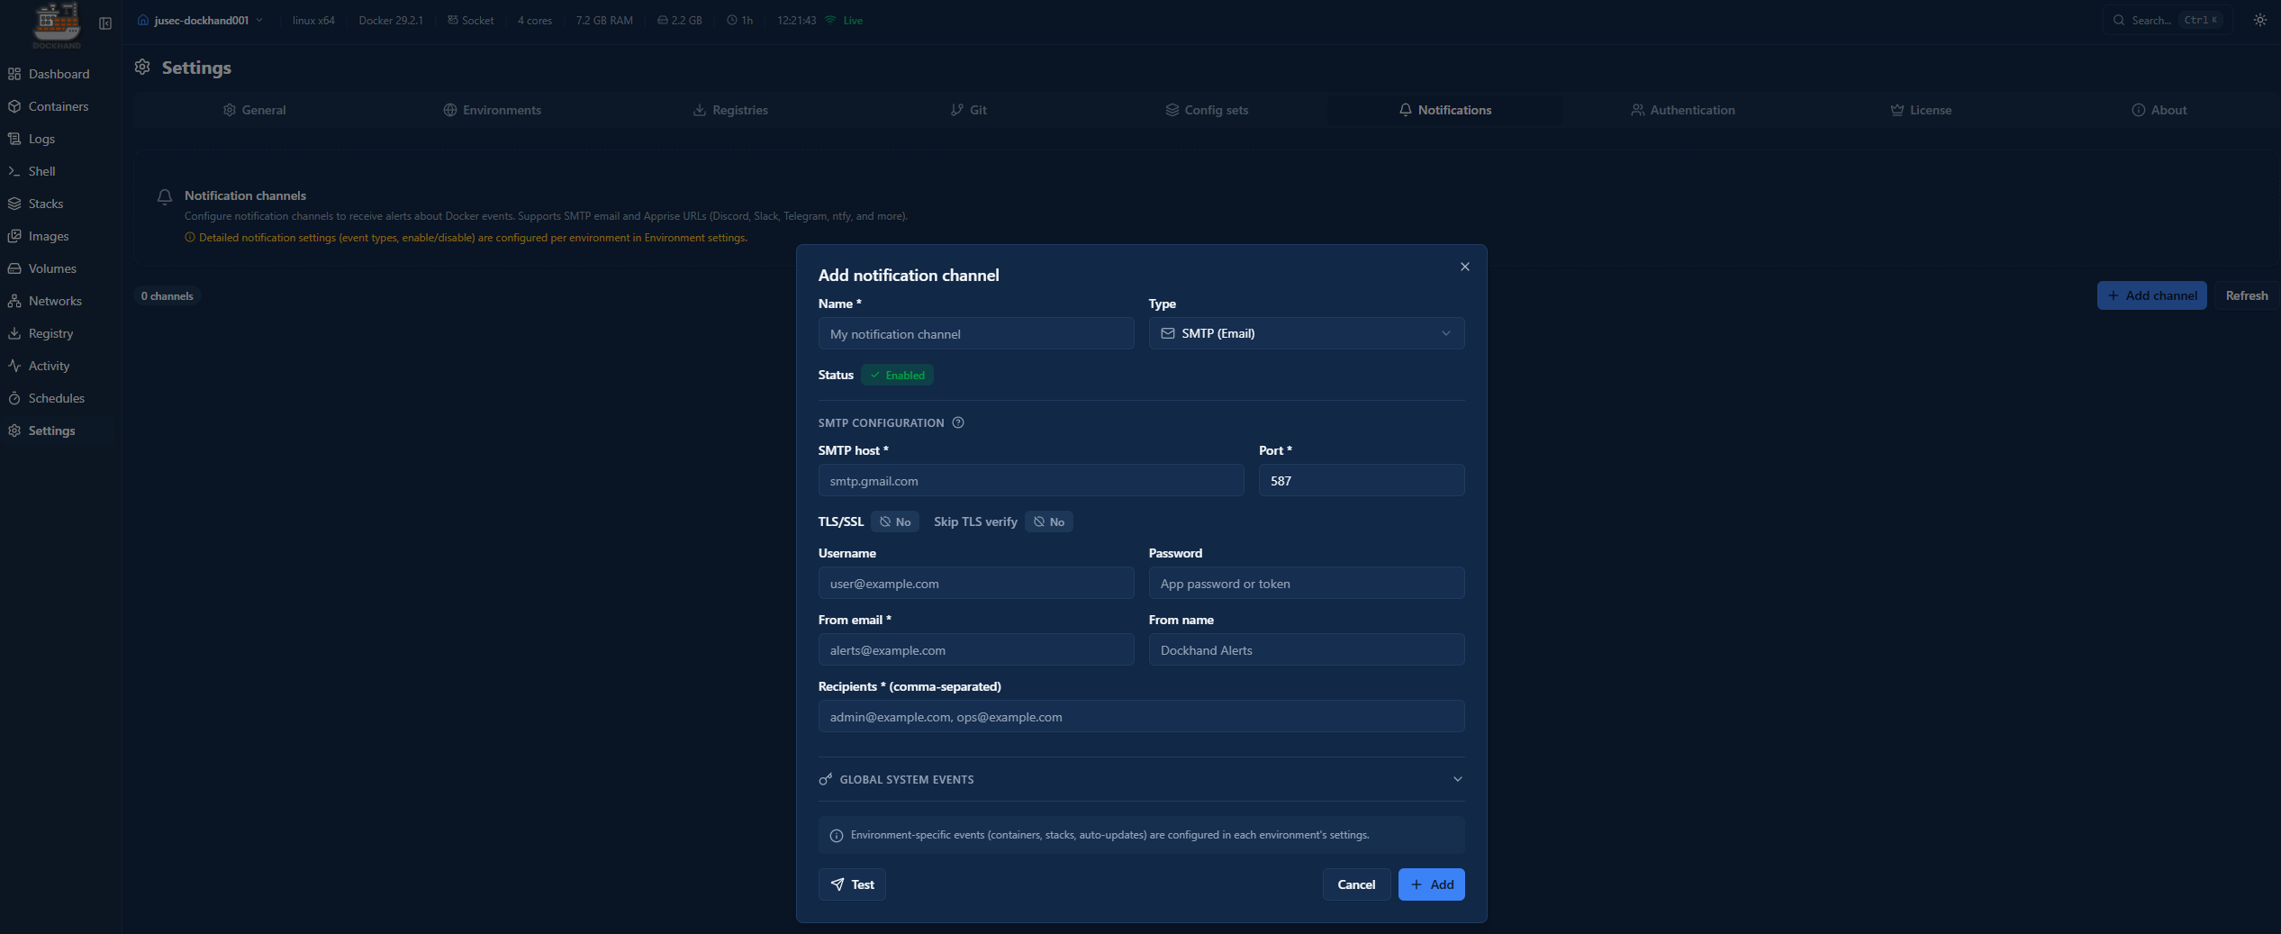Click the SMTP configuration help icon
Screen dimensions: 2281x934
pyautogui.click(x=958, y=422)
